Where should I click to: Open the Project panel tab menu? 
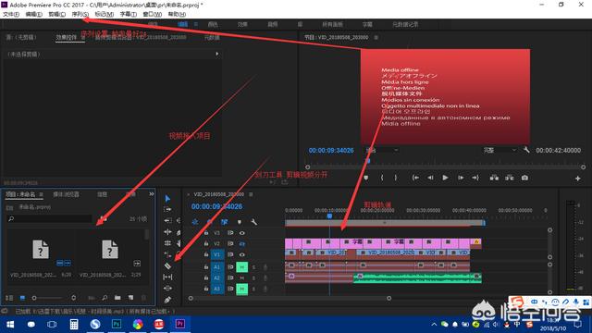click(x=41, y=194)
